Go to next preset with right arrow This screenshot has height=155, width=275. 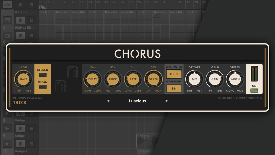coord(167,101)
